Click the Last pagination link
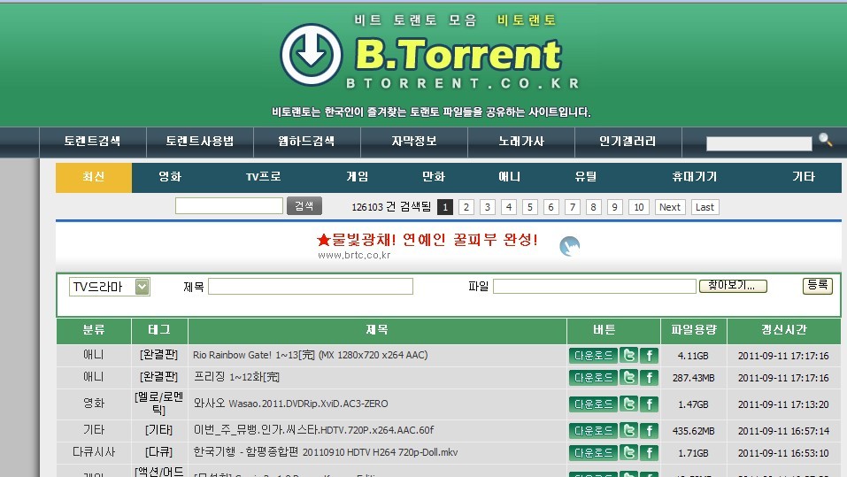The width and height of the screenshot is (847, 477). [705, 207]
